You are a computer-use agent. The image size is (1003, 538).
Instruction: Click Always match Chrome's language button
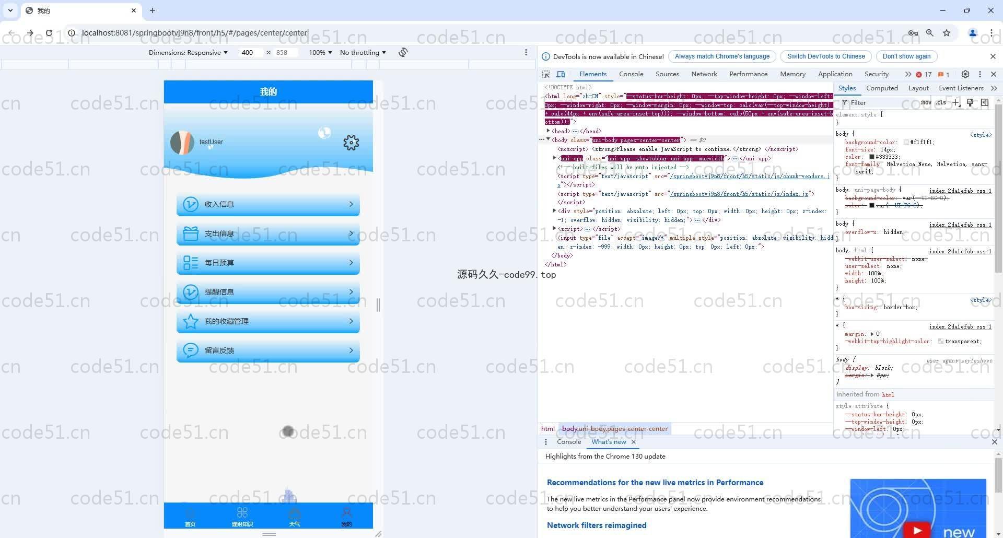(722, 56)
